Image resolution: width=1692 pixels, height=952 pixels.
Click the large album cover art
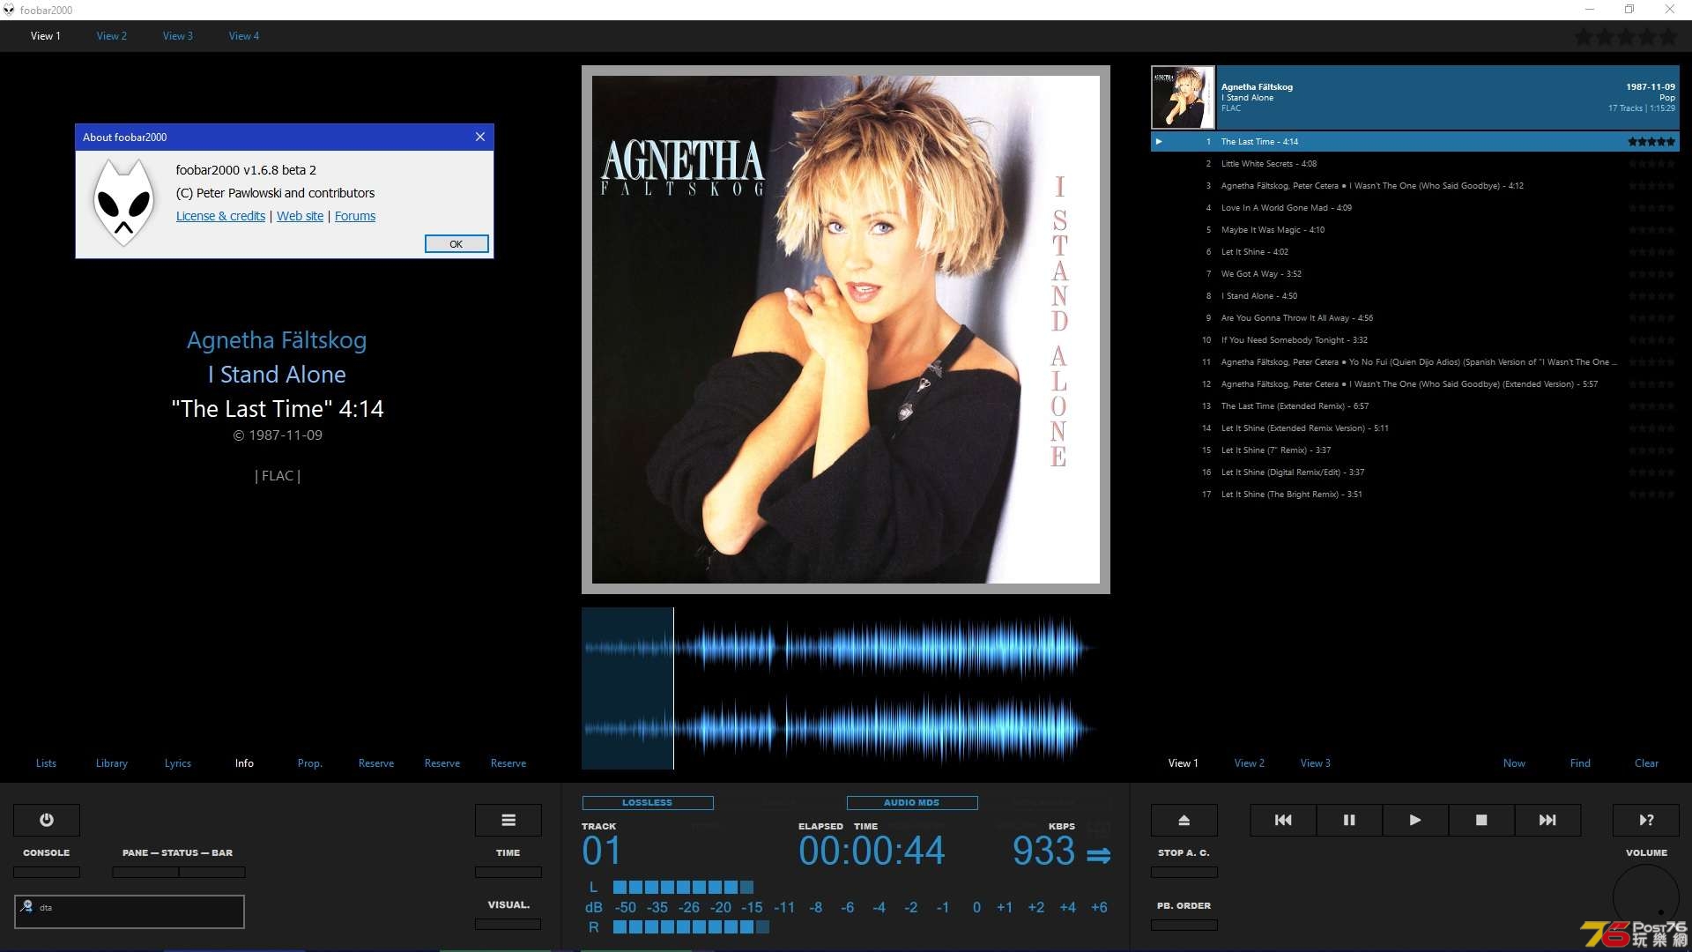pyautogui.click(x=846, y=330)
